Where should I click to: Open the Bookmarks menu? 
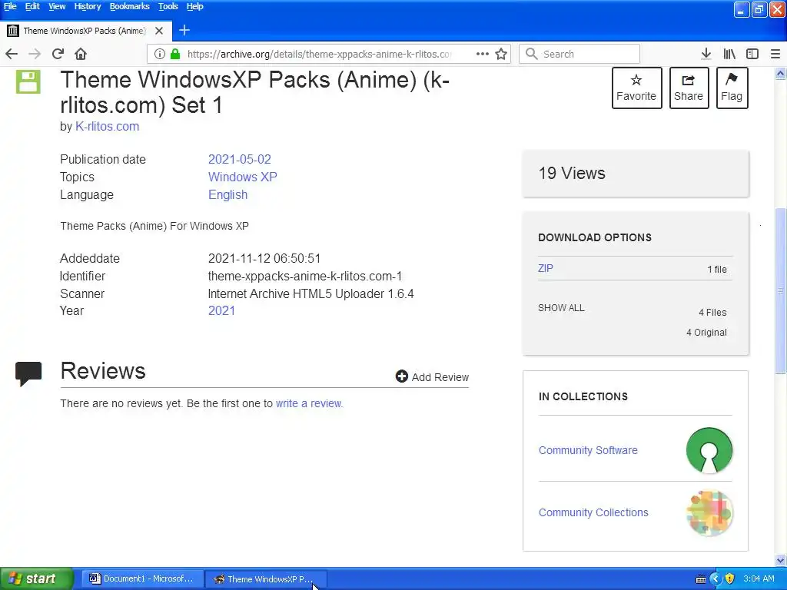point(129,6)
